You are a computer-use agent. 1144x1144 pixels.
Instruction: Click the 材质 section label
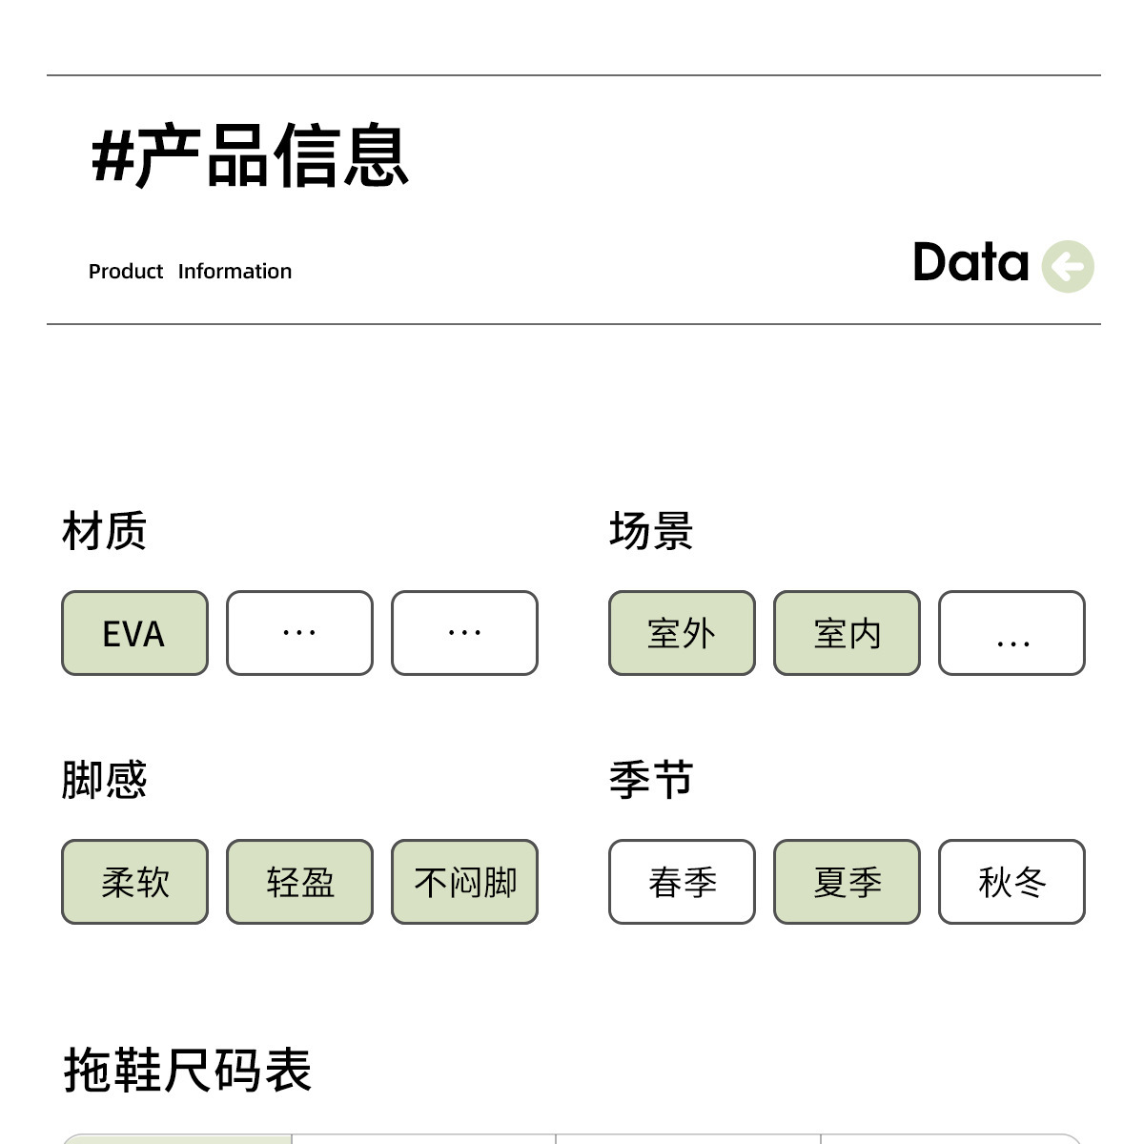[x=104, y=531]
